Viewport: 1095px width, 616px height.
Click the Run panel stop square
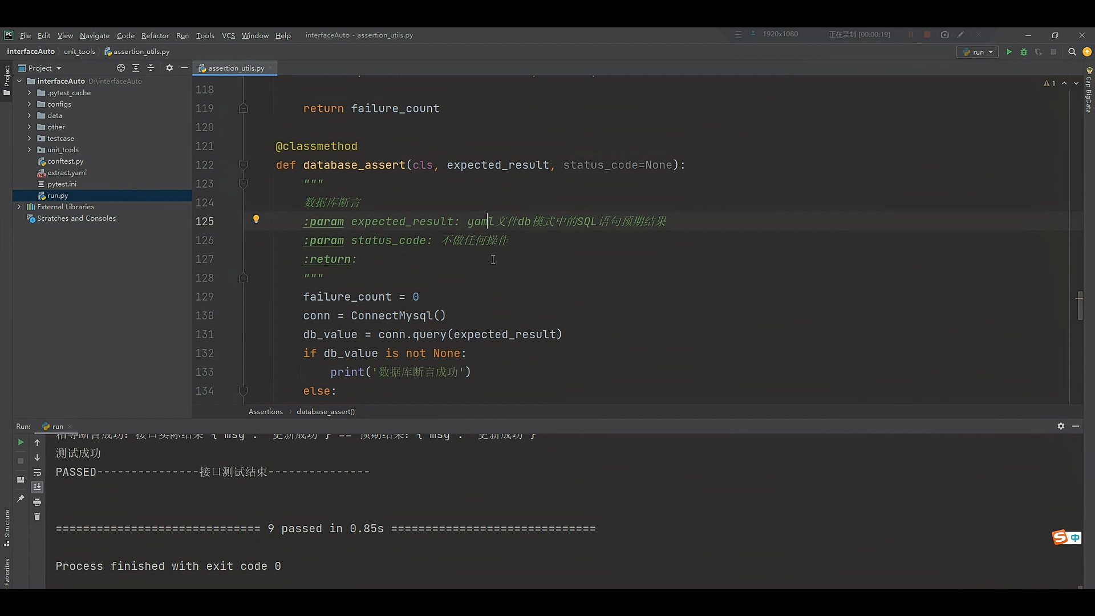[21, 461]
